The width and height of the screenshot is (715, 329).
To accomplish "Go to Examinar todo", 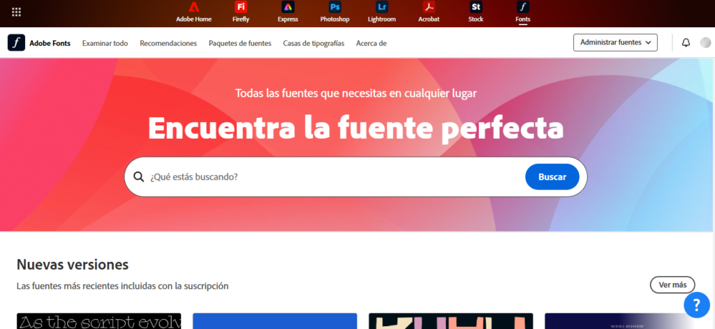I will coord(105,43).
